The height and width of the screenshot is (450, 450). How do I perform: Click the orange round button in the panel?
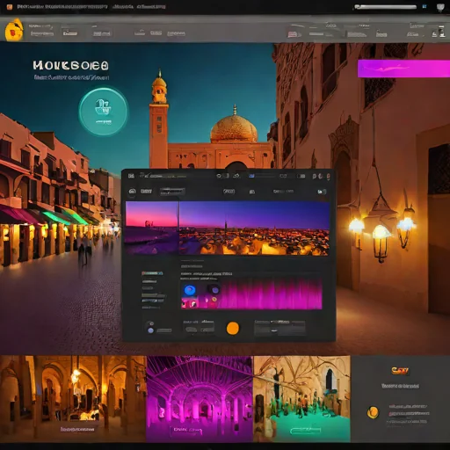[x=233, y=328]
